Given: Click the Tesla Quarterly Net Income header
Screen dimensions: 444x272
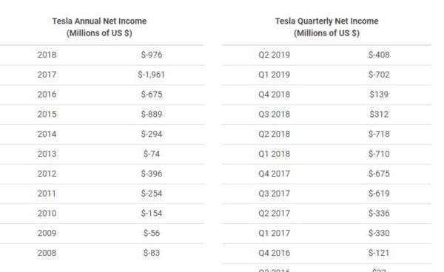Looking at the screenshot, I should pyautogui.click(x=327, y=27).
